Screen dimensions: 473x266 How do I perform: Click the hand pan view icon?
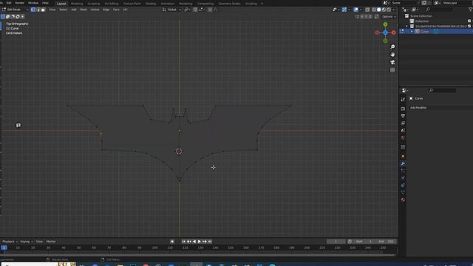pos(392,55)
